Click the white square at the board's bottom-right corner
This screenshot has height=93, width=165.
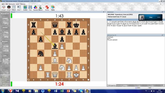[x=88, y=80]
